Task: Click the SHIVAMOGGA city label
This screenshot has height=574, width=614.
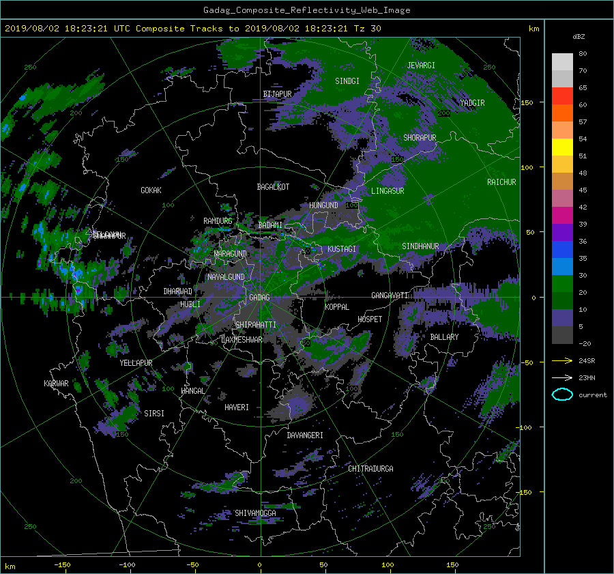Action: 255,513
